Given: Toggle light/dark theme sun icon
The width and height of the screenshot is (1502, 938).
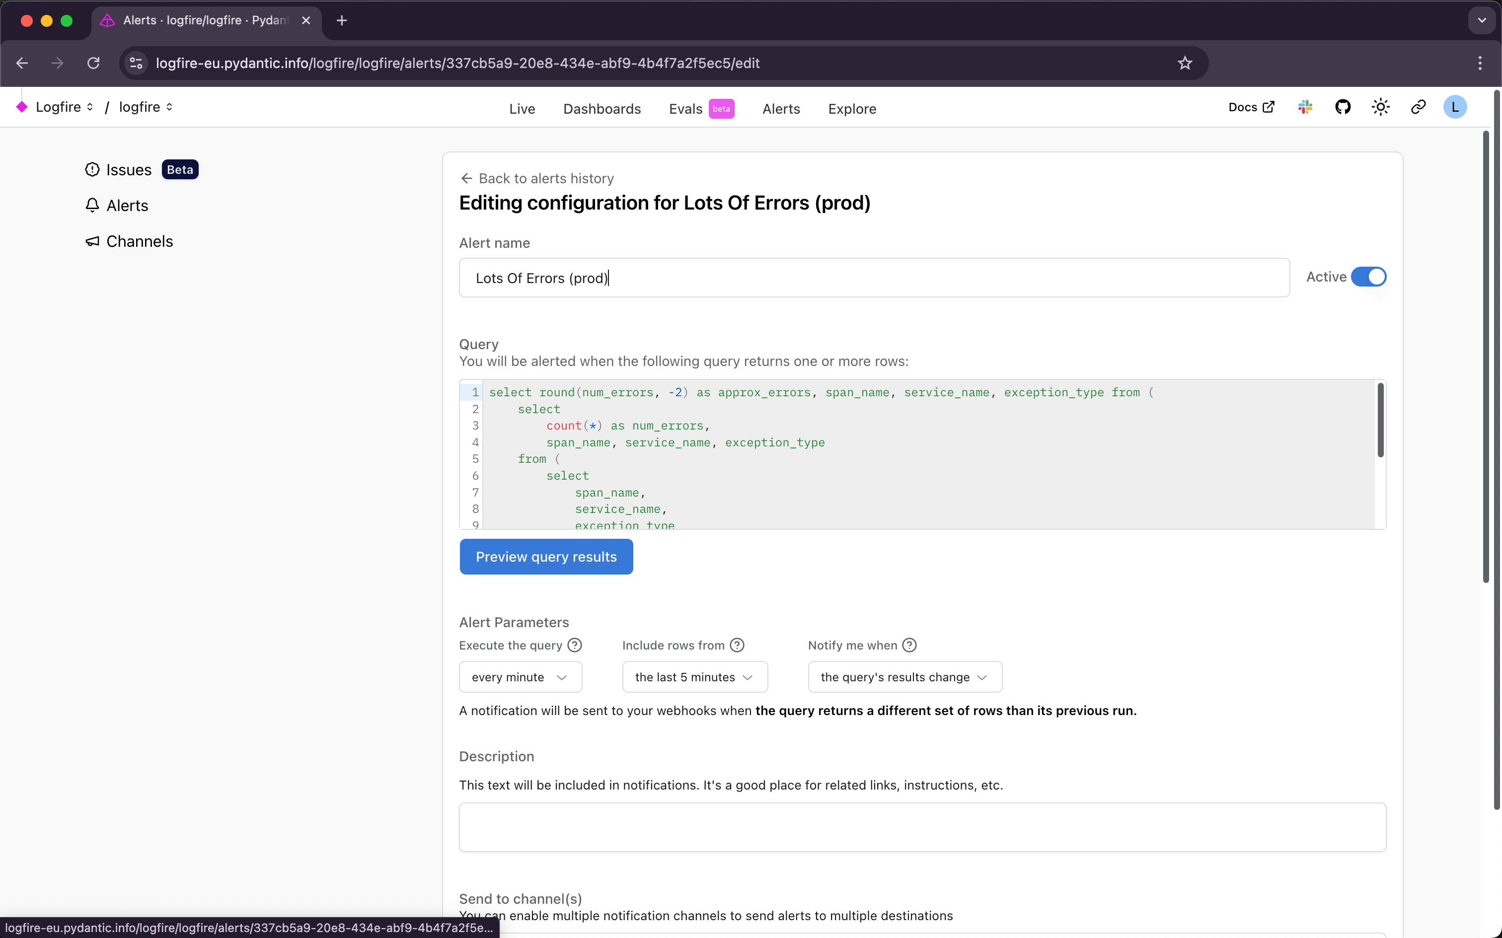Looking at the screenshot, I should (1380, 107).
